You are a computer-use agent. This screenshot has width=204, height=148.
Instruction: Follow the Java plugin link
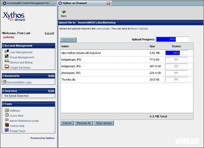pyautogui.click(x=103, y=29)
